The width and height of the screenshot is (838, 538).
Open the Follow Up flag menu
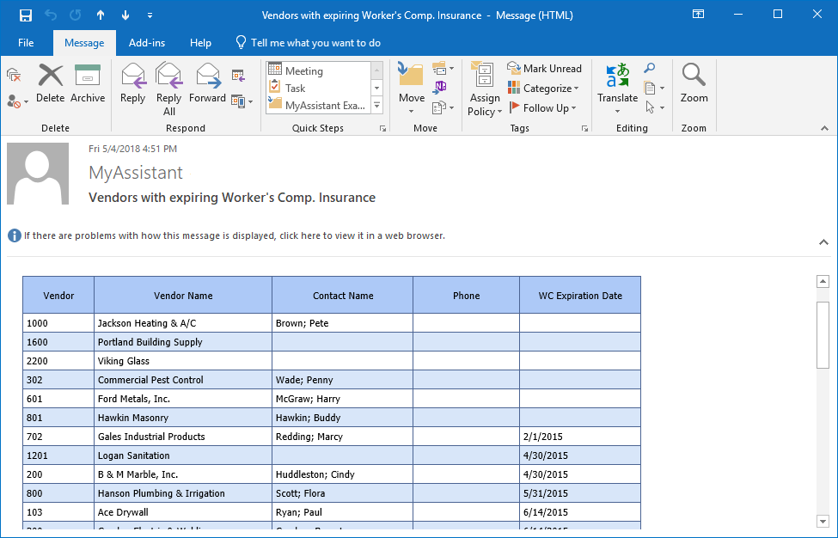point(542,108)
